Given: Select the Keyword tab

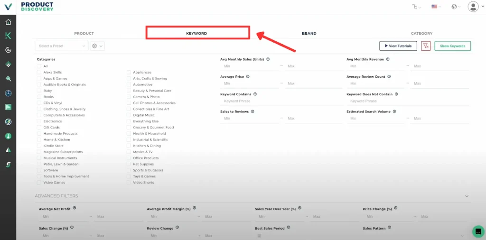Looking at the screenshot, I should click(196, 34).
